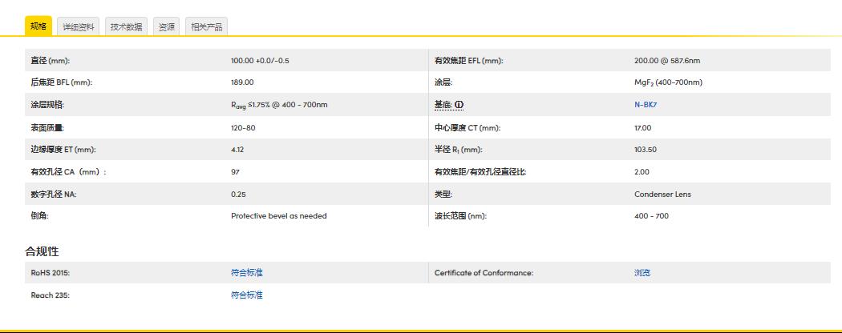Image resolution: width=842 pixels, height=333 pixels.
Task: Click the 边缘厚度 ET (mm) label
Action: pos(63,150)
